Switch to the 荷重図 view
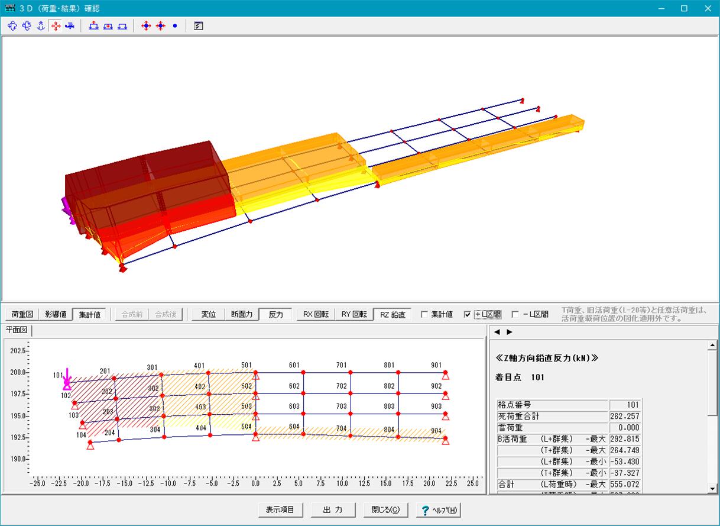720x526 pixels. 22,315
